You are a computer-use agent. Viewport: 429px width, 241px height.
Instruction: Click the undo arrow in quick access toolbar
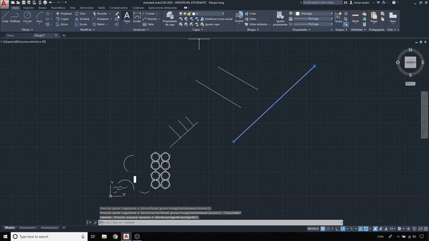tap(50, 3)
